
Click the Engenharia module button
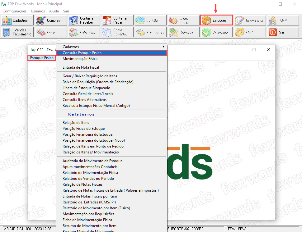tap(250, 20)
